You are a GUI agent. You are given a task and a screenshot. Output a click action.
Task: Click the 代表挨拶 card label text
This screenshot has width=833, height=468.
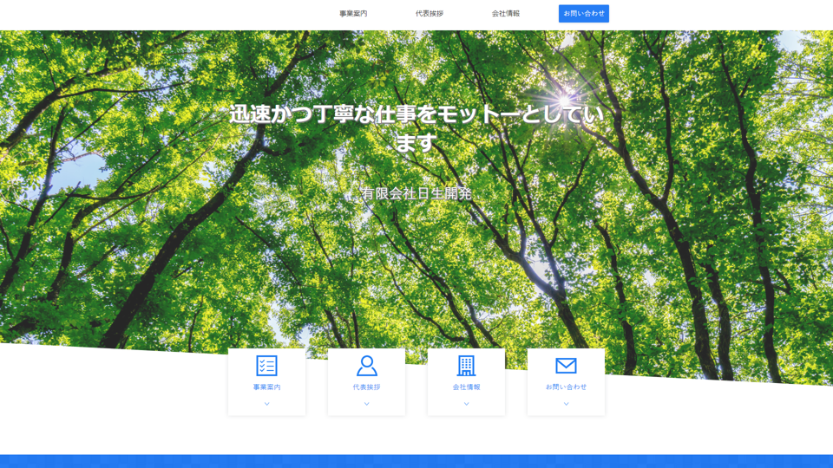click(366, 387)
